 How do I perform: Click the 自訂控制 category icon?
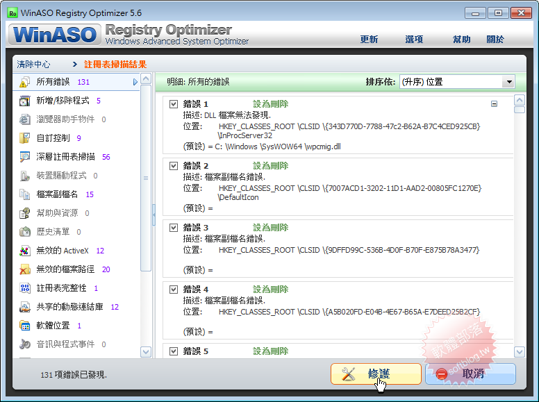pos(25,138)
